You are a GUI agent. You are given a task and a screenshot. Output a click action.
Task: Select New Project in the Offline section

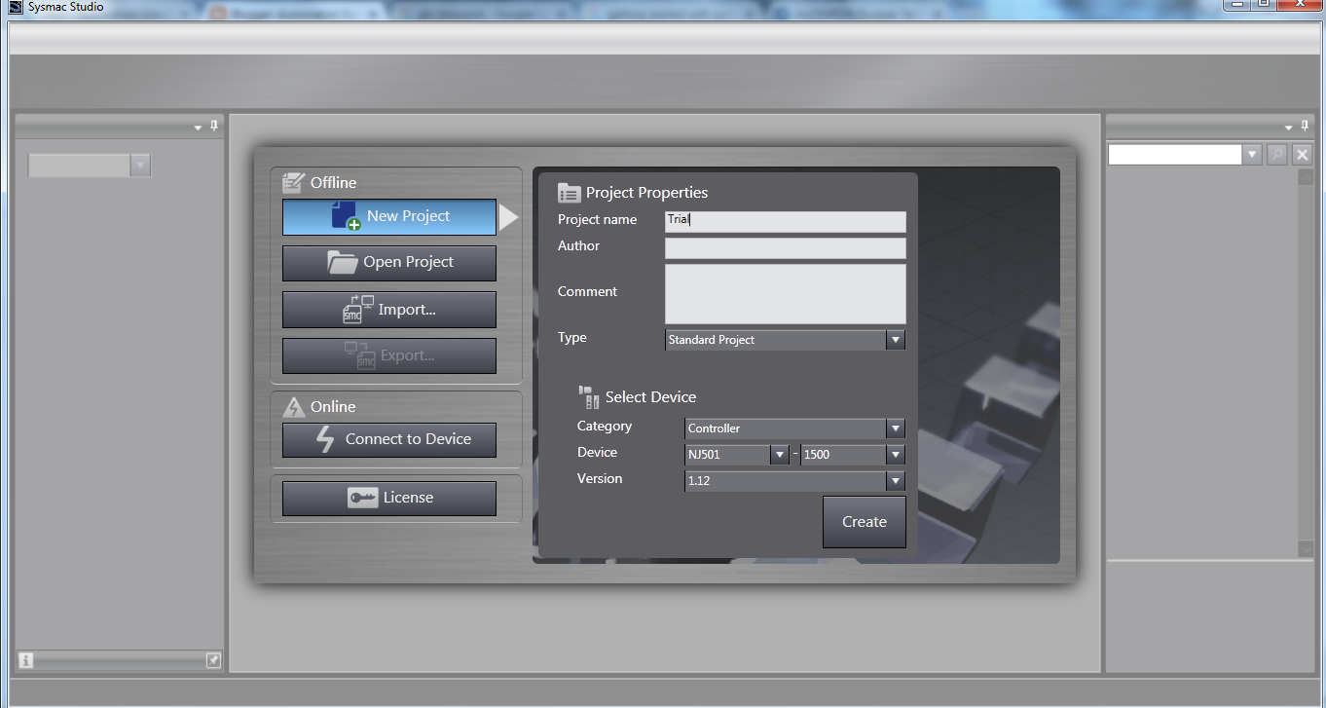(x=389, y=217)
